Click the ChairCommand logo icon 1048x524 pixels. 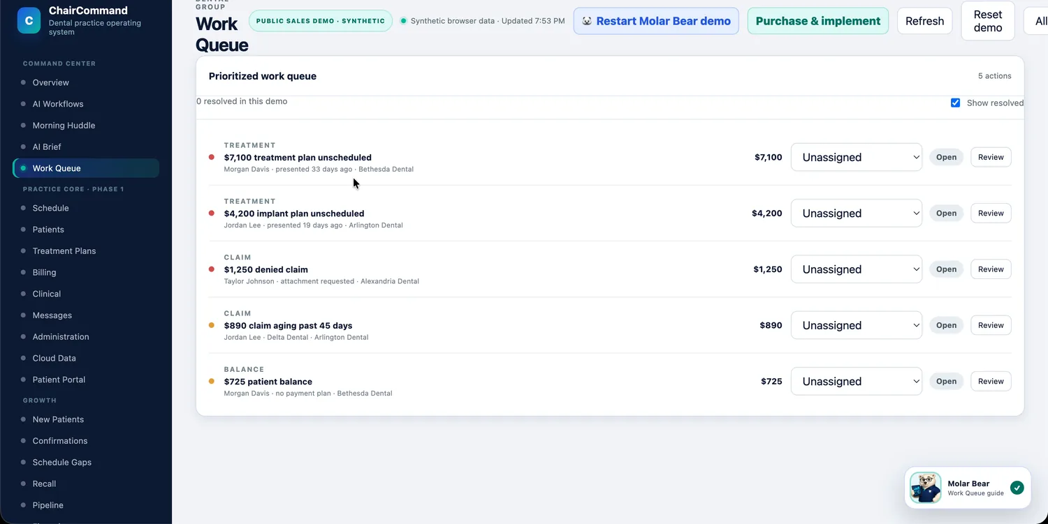(x=29, y=21)
